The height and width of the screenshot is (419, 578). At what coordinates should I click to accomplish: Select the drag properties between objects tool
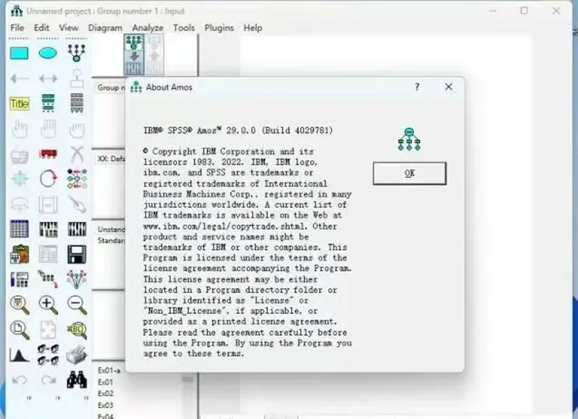(48, 279)
